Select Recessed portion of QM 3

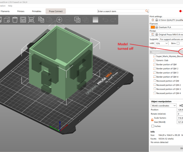tap(168, 89)
